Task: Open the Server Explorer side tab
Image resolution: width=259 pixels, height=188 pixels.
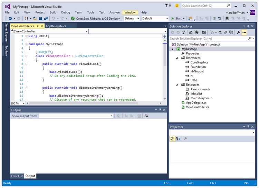Action: click(6, 33)
